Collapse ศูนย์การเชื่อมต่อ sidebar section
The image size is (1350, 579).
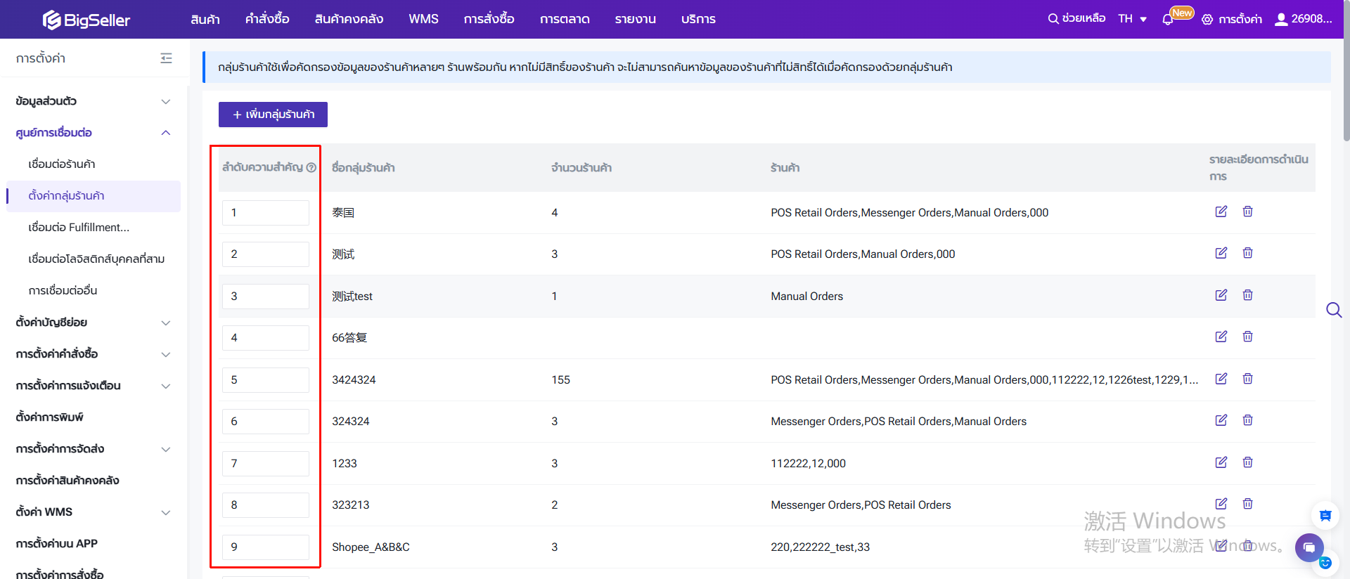166,133
